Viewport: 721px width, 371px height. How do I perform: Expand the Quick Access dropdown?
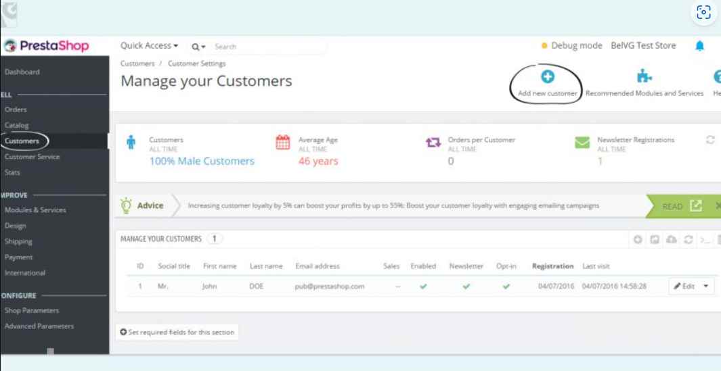click(x=149, y=45)
